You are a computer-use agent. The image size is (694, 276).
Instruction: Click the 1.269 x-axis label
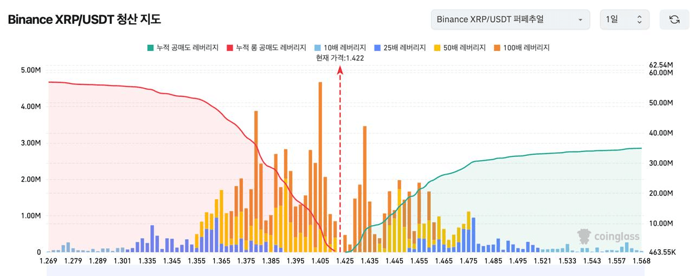[48, 261]
